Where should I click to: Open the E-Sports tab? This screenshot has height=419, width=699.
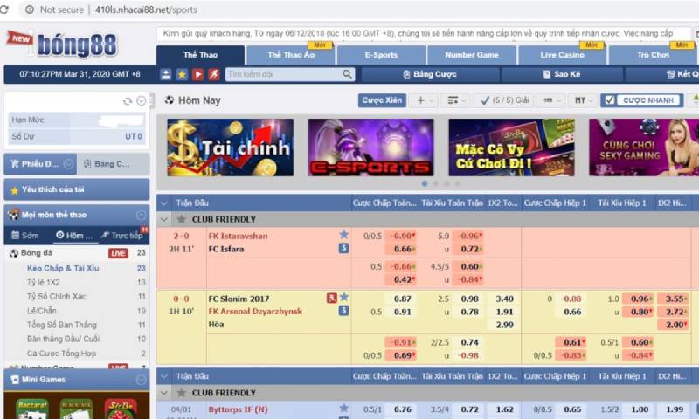380,55
